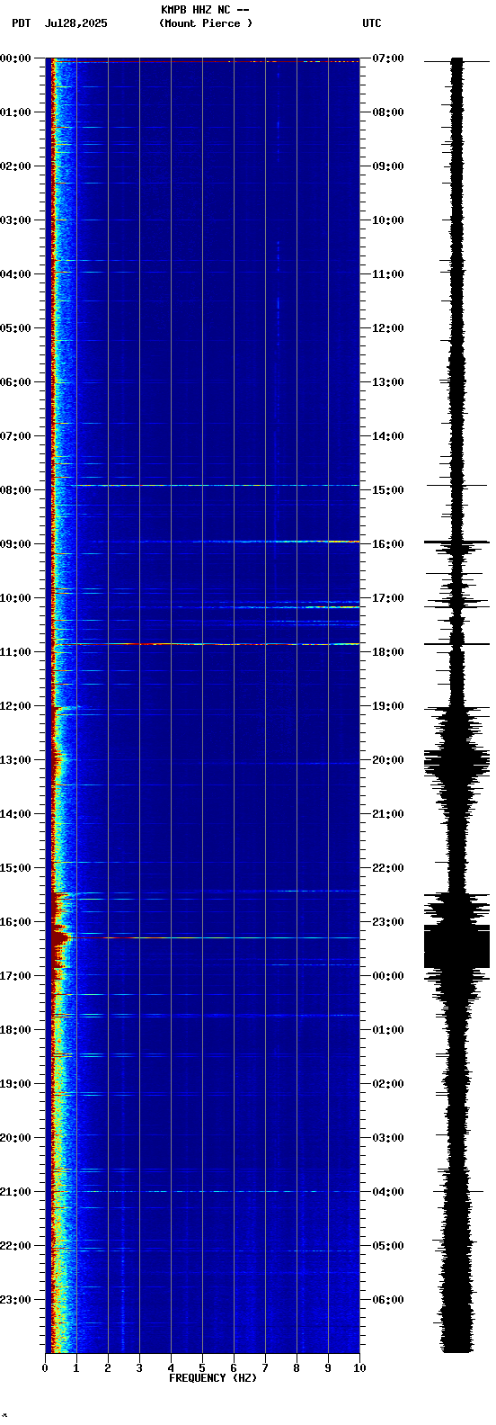This screenshot has height=1425, width=496.
Task: Click the PDT '00:00' time label
Action: coord(16,58)
